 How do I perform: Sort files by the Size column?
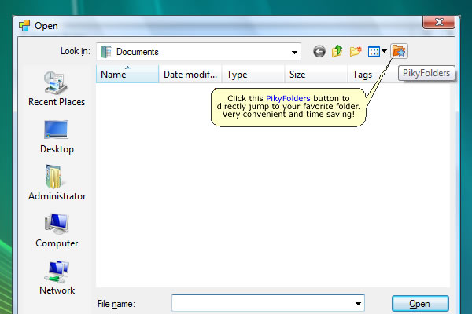[x=316, y=74]
